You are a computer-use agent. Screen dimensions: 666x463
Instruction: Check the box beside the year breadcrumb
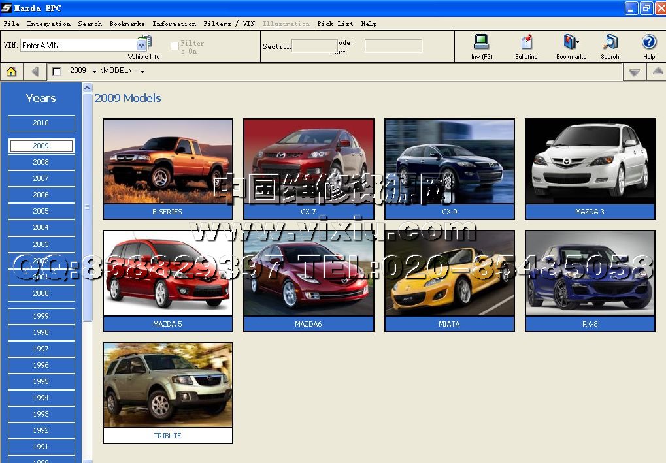point(57,71)
